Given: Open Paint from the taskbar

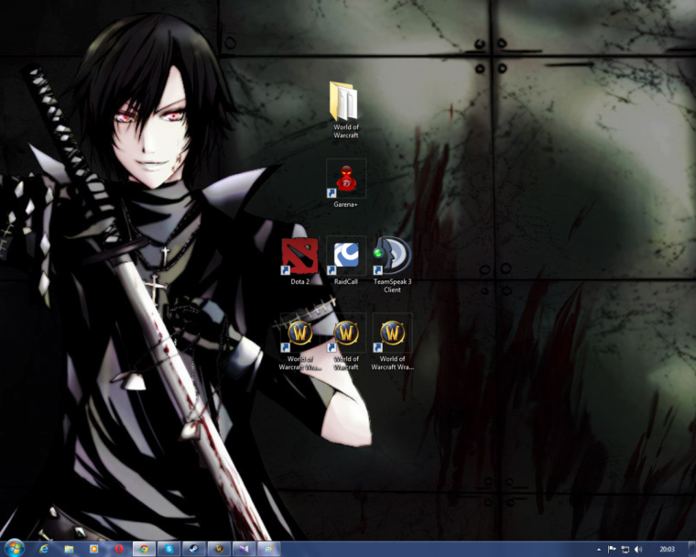Looking at the screenshot, I should (269, 549).
